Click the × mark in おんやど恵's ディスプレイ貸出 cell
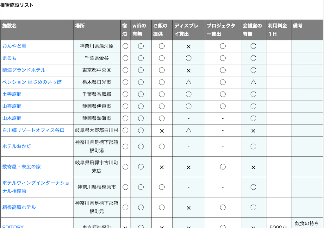Viewport: 324px width, 228px height. (x=188, y=46)
